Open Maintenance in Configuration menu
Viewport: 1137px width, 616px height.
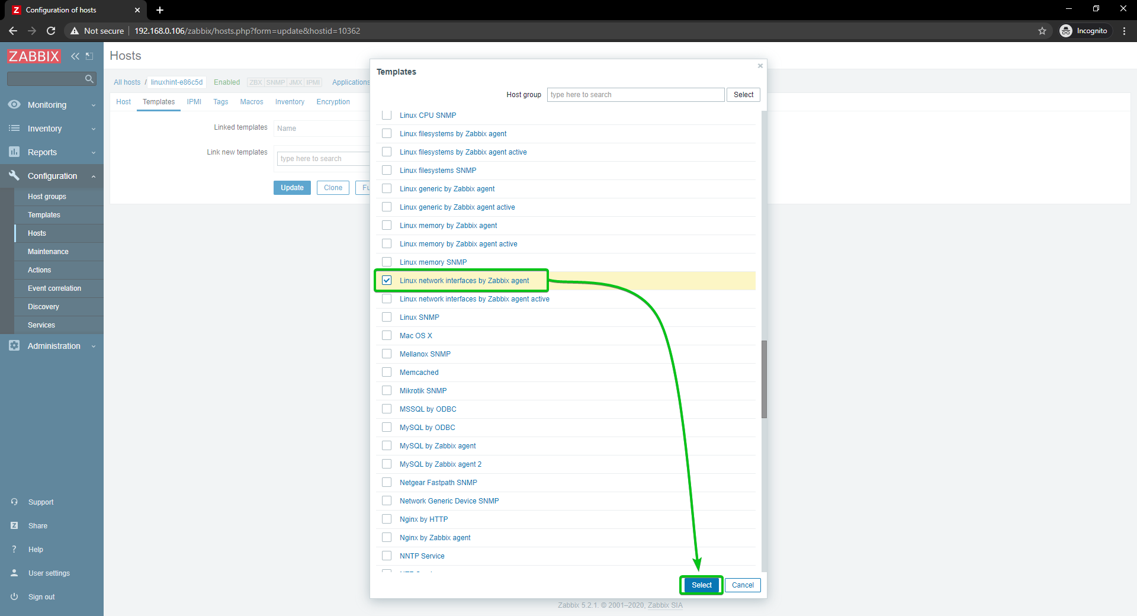[48, 252]
